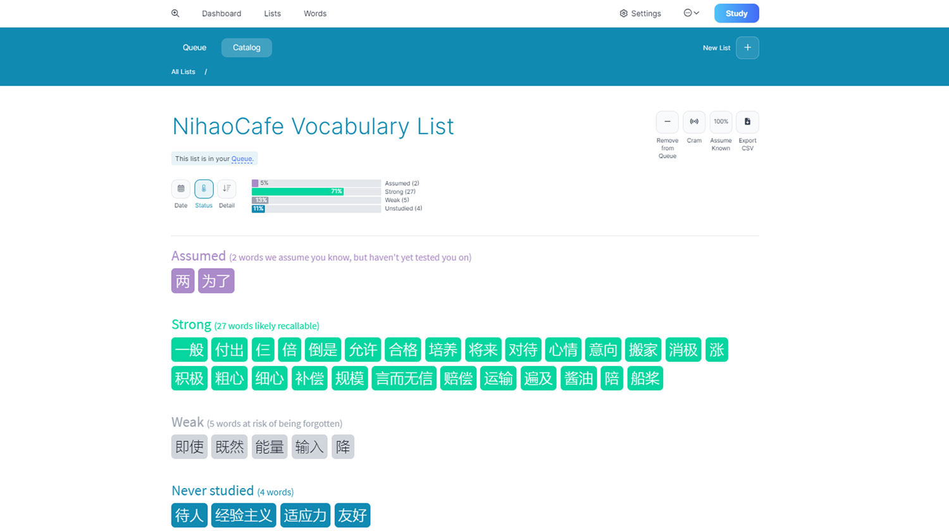This screenshot has height=531, width=949.
Task: Click the blue Study button
Action: point(736,13)
